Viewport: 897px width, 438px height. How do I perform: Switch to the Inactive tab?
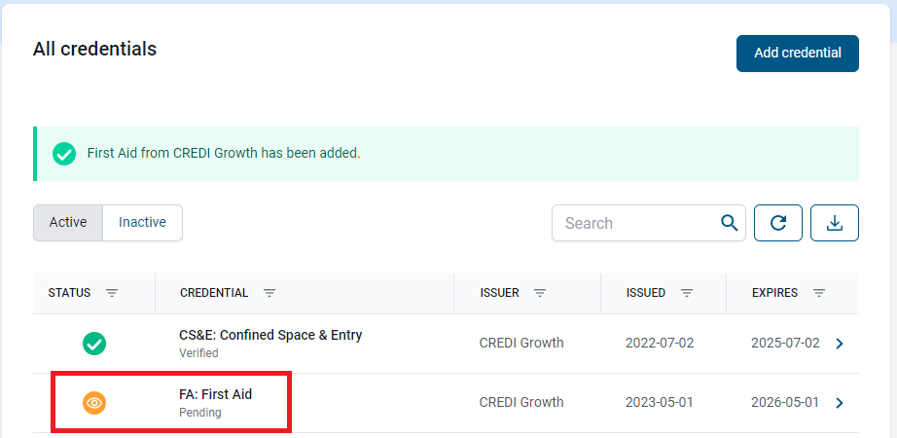click(x=142, y=223)
